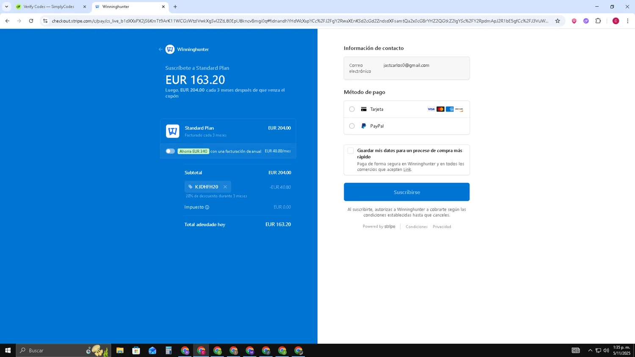Open the Windows Start menu

[x=8, y=350]
